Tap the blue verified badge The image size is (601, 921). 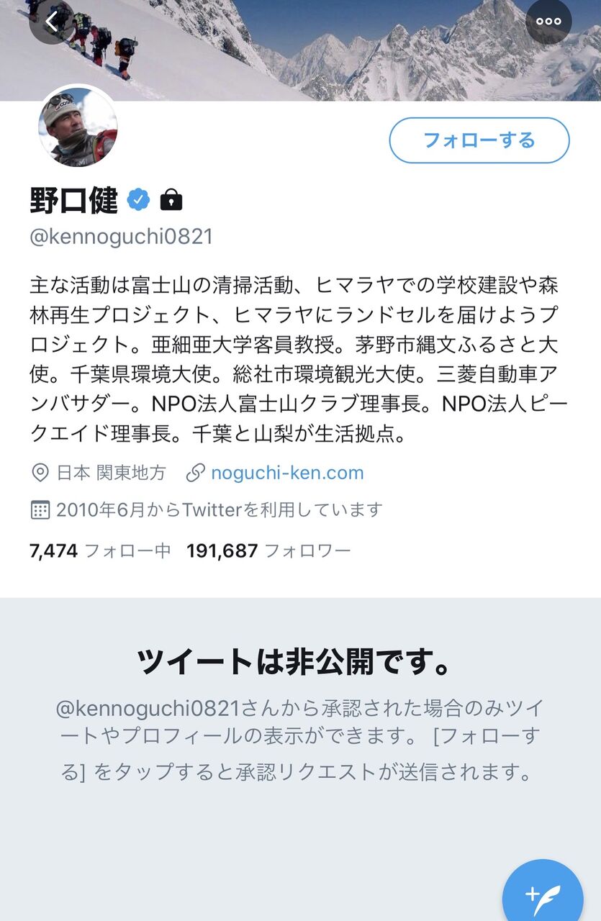138,200
